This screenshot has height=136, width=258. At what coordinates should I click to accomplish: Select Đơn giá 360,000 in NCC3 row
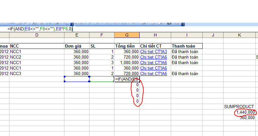pos(77,74)
